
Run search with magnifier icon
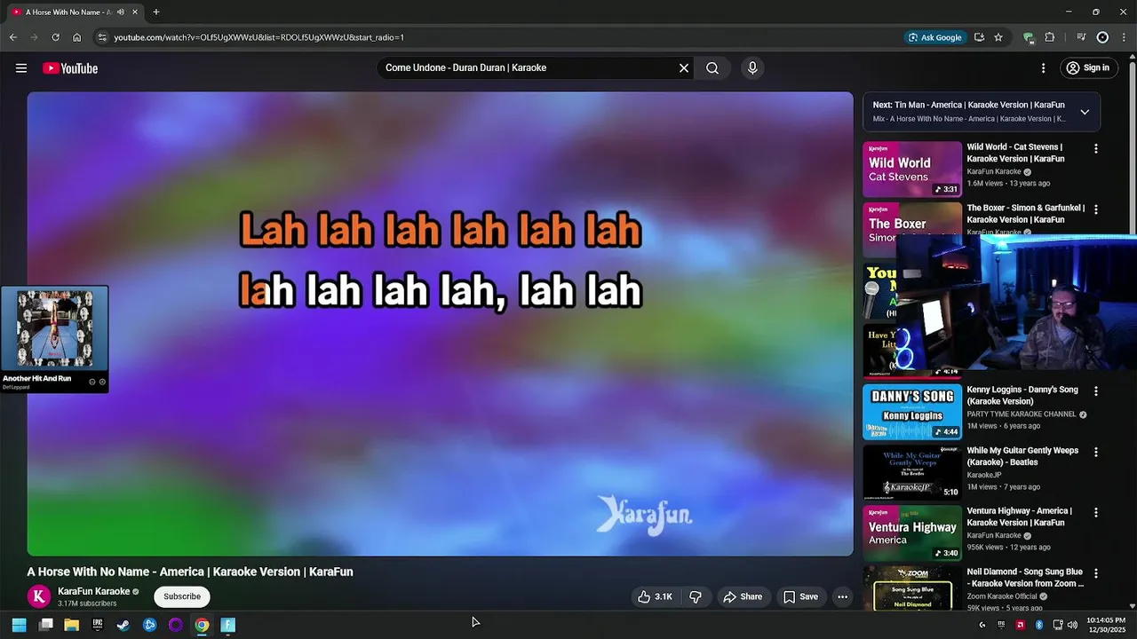(712, 68)
